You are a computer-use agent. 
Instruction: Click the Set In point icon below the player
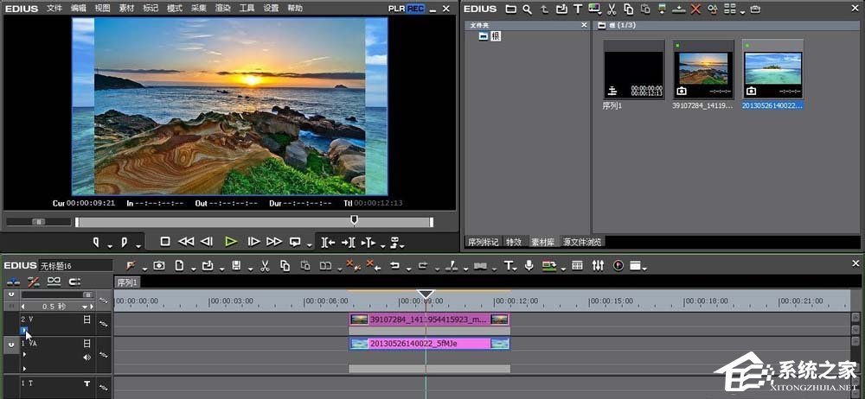tap(97, 242)
